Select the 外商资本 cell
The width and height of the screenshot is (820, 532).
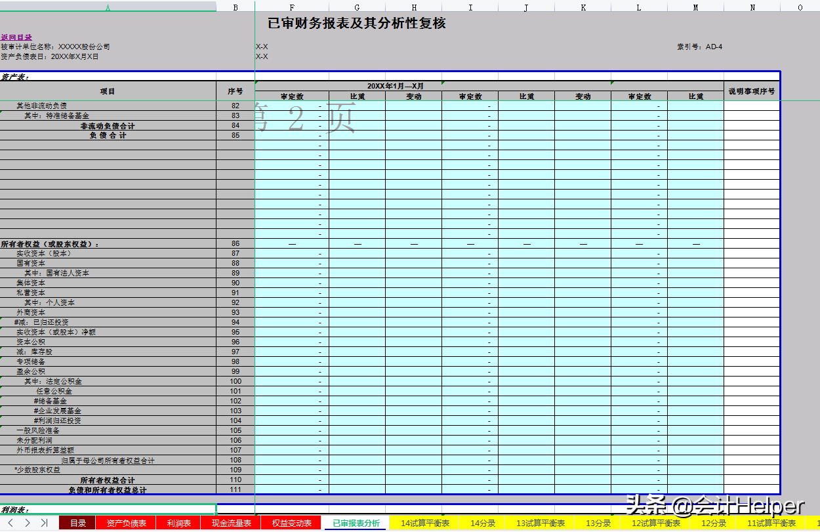(108, 312)
